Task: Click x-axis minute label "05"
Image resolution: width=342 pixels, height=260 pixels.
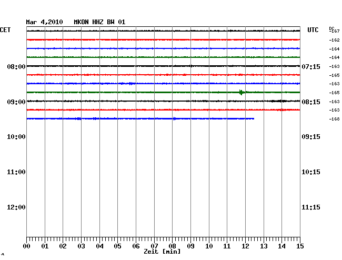Action: [x=117, y=246]
